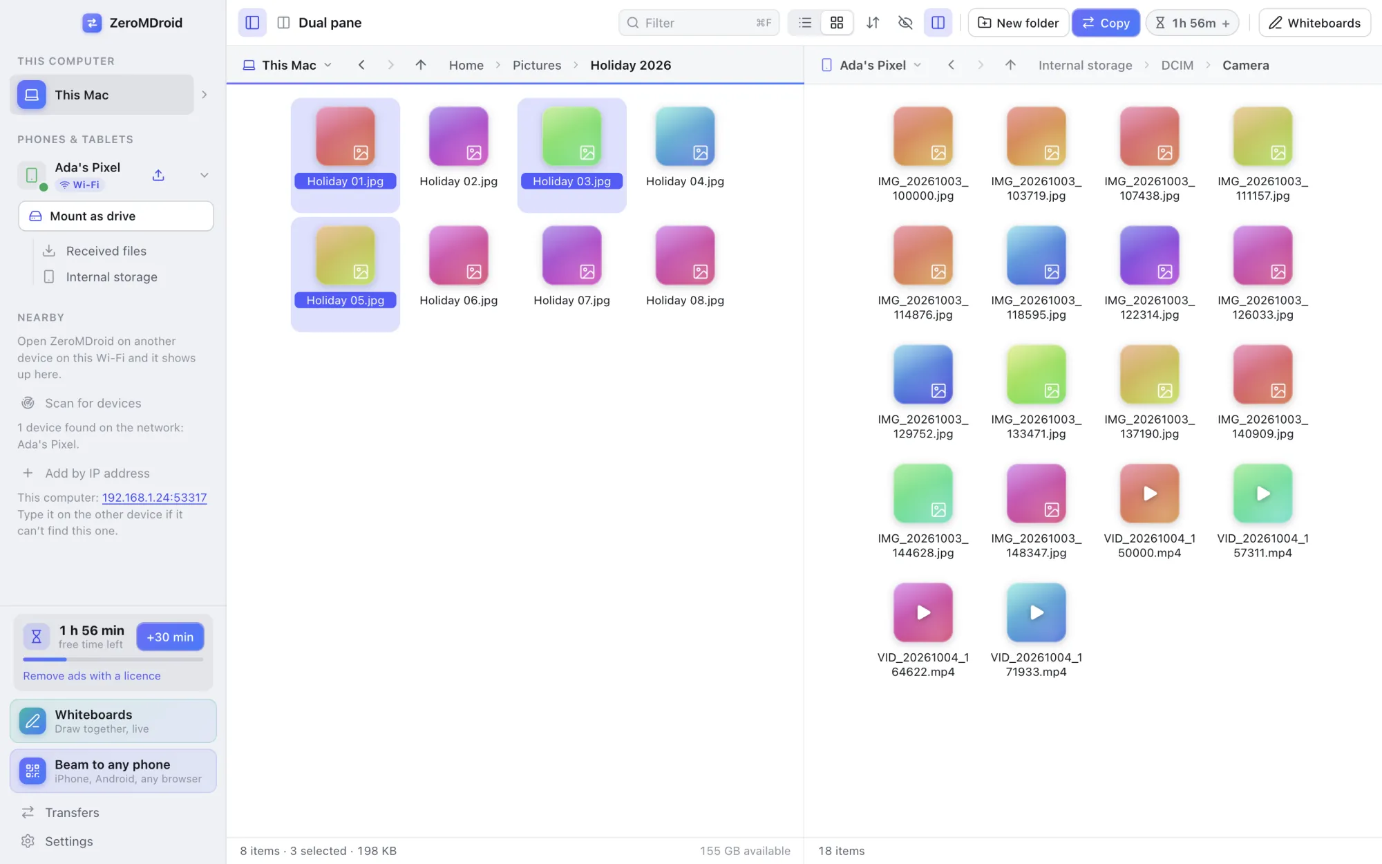Click Mount as drive

116,216
